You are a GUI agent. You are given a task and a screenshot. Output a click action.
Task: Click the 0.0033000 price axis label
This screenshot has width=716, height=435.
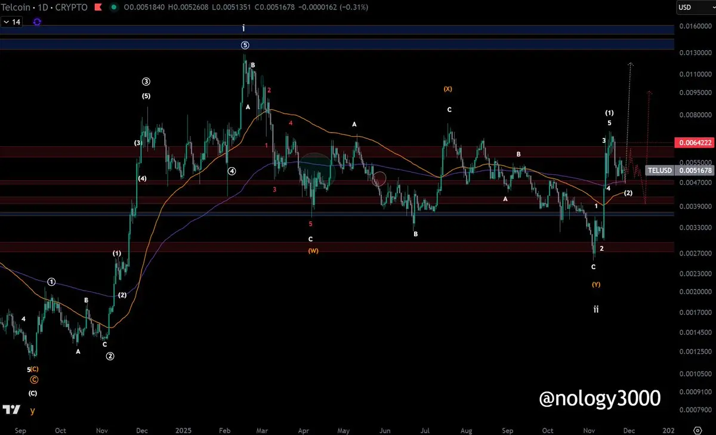(x=695, y=228)
